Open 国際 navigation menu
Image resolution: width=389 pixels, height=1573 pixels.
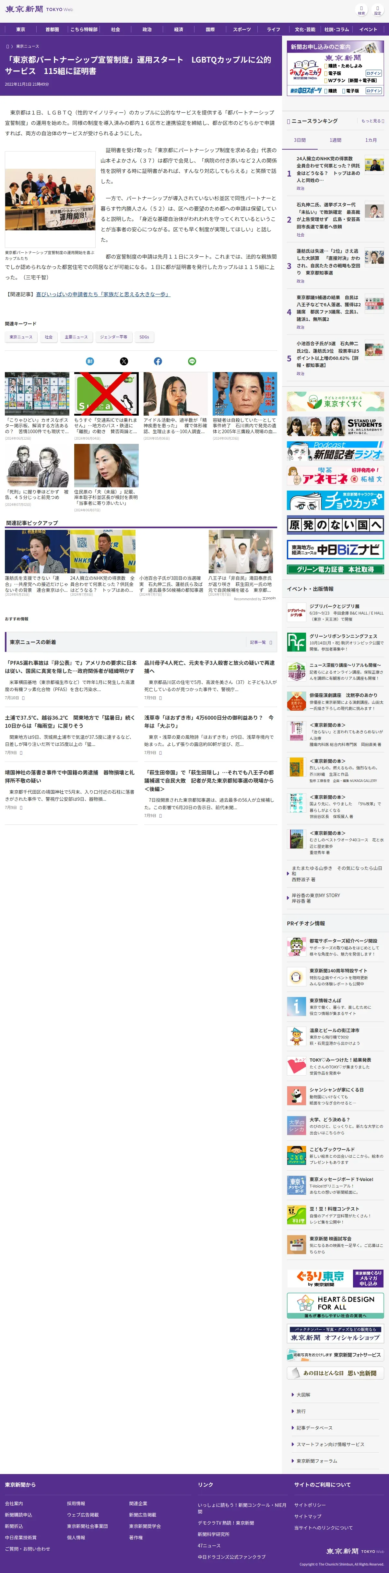pyautogui.click(x=210, y=29)
